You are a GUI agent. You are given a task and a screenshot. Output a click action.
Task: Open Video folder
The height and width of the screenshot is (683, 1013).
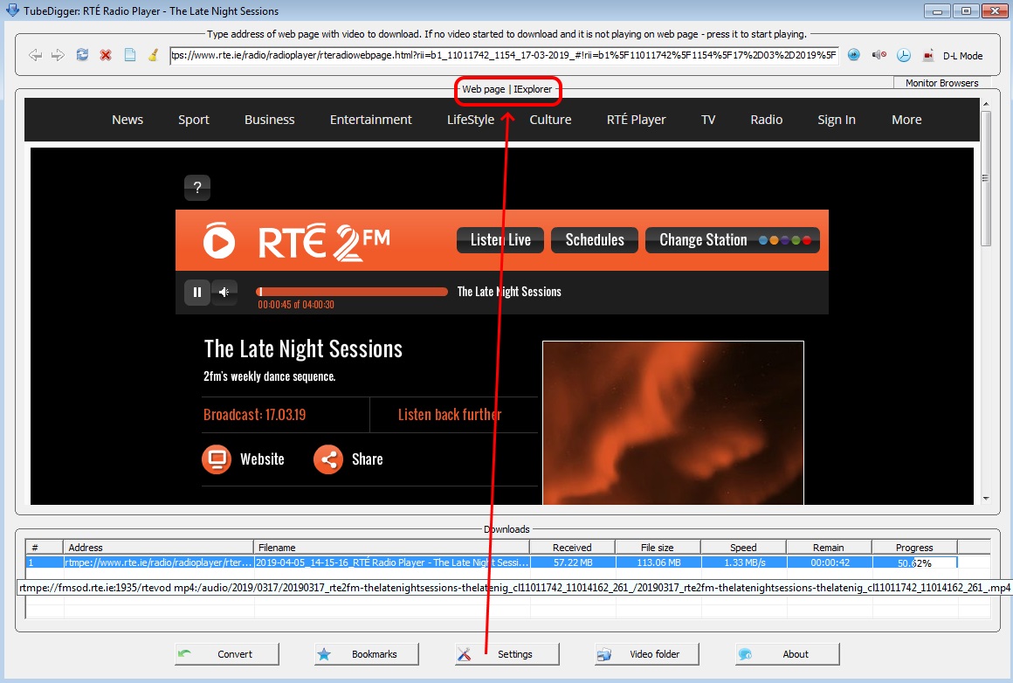click(647, 654)
